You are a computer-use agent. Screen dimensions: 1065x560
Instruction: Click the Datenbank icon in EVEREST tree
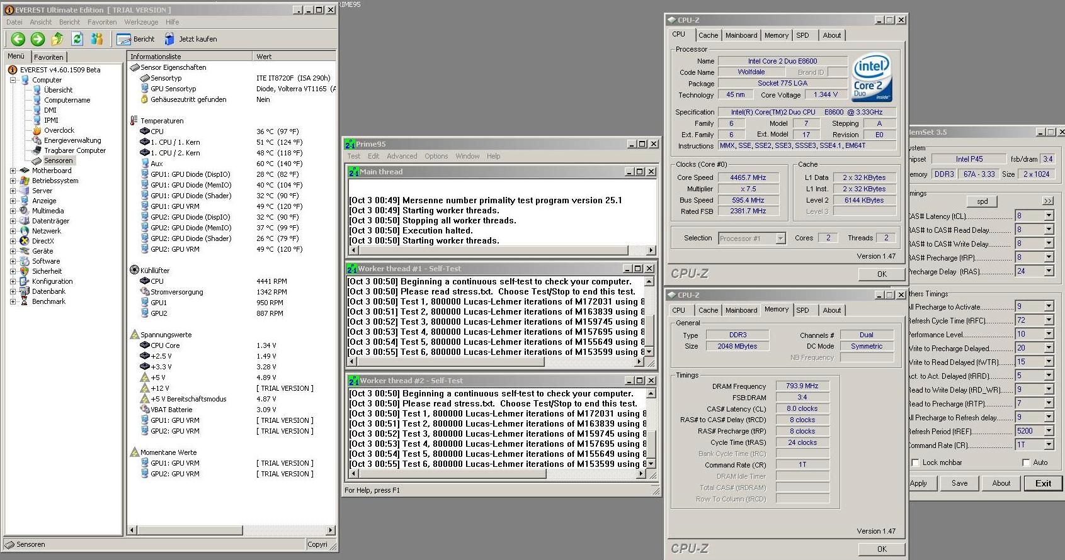coord(25,291)
